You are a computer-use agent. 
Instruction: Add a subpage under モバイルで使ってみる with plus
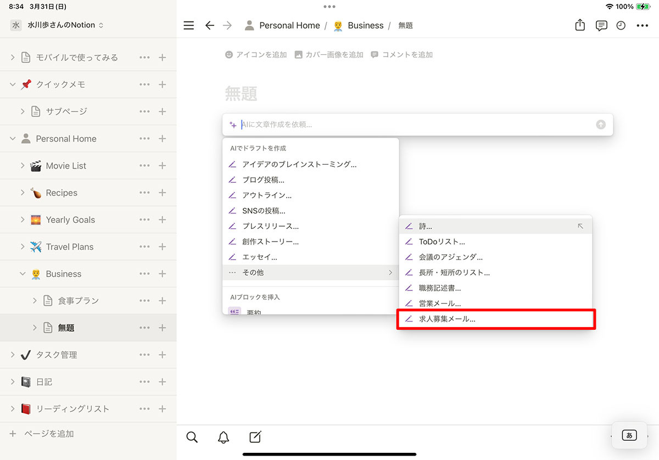tap(162, 57)
